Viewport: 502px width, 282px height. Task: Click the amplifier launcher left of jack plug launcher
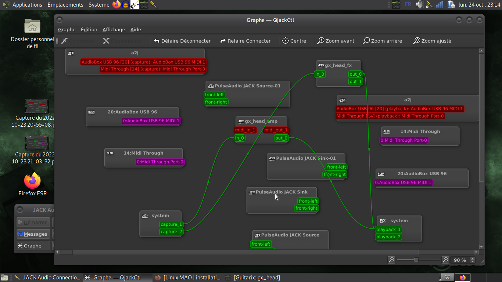(144, 5)
